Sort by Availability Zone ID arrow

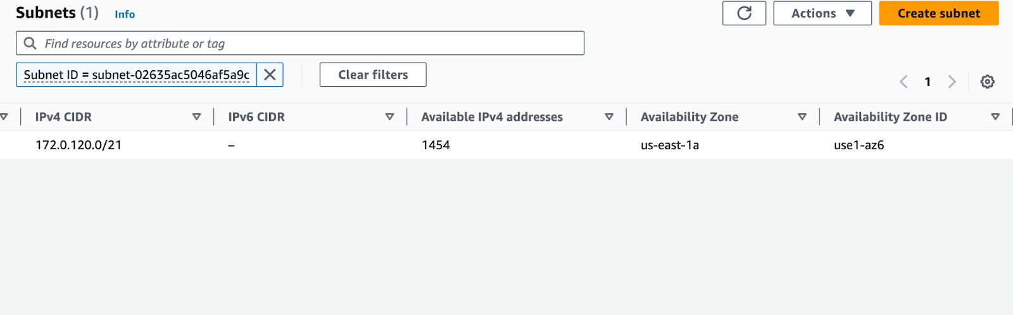point(995,117)
